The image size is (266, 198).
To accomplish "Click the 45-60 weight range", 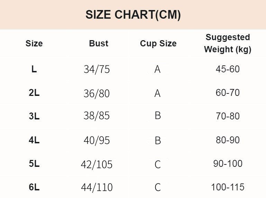I will click(x=228, y=69).
